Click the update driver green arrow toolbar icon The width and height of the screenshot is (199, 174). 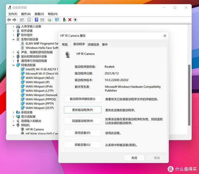[x=64, y=20]
